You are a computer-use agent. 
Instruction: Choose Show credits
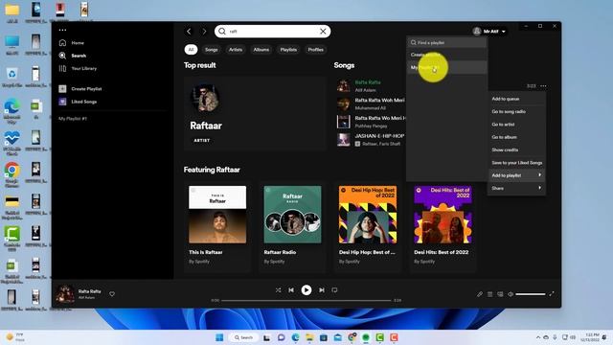pos(516,149)
